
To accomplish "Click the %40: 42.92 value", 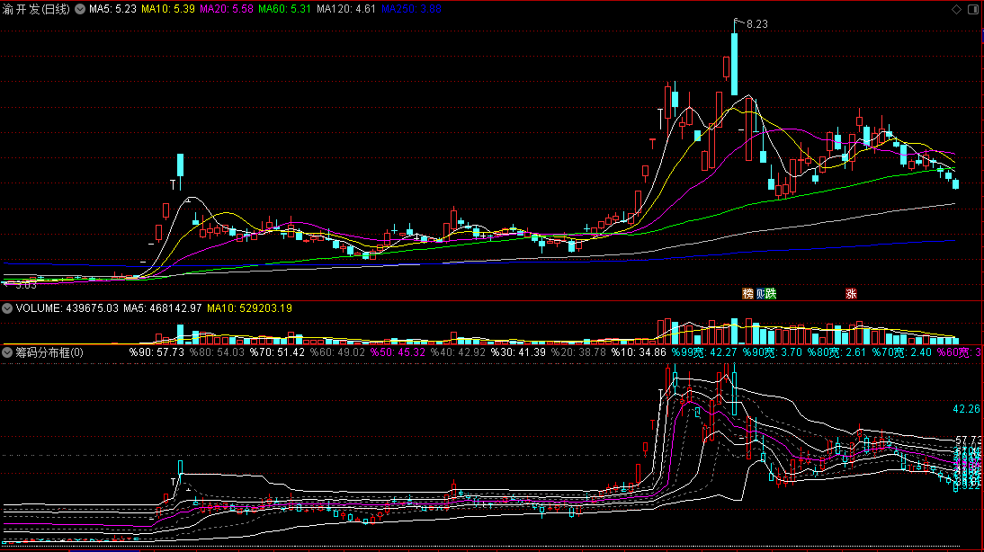I will point(458,352).
